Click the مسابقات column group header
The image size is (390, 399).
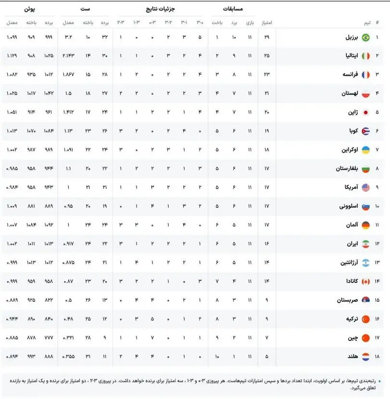click(233, 9)
